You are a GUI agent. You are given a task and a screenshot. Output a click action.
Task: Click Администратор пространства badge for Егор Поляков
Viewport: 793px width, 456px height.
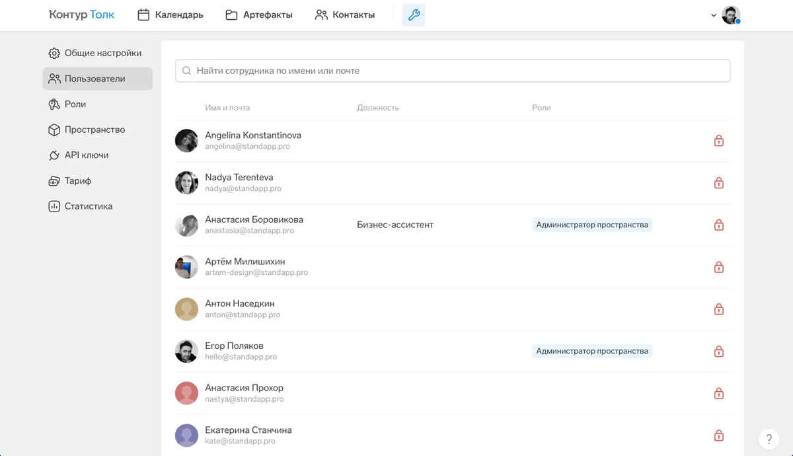pos(592,351)
